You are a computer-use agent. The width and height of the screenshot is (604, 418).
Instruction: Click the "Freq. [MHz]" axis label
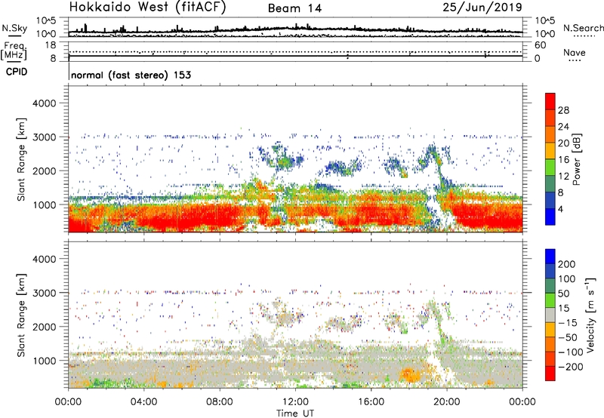click(x=14, y=51)
